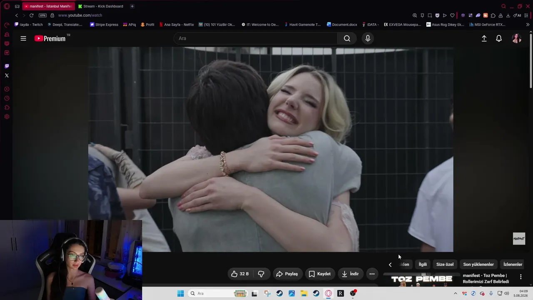Open the ilayda - Twitch bookmark
Viewport: 533px width, 300px height.
pos(28,25)
